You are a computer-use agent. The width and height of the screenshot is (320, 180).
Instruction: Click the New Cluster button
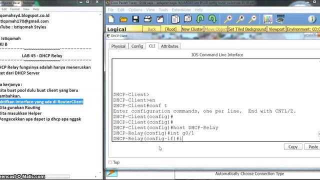192,29
